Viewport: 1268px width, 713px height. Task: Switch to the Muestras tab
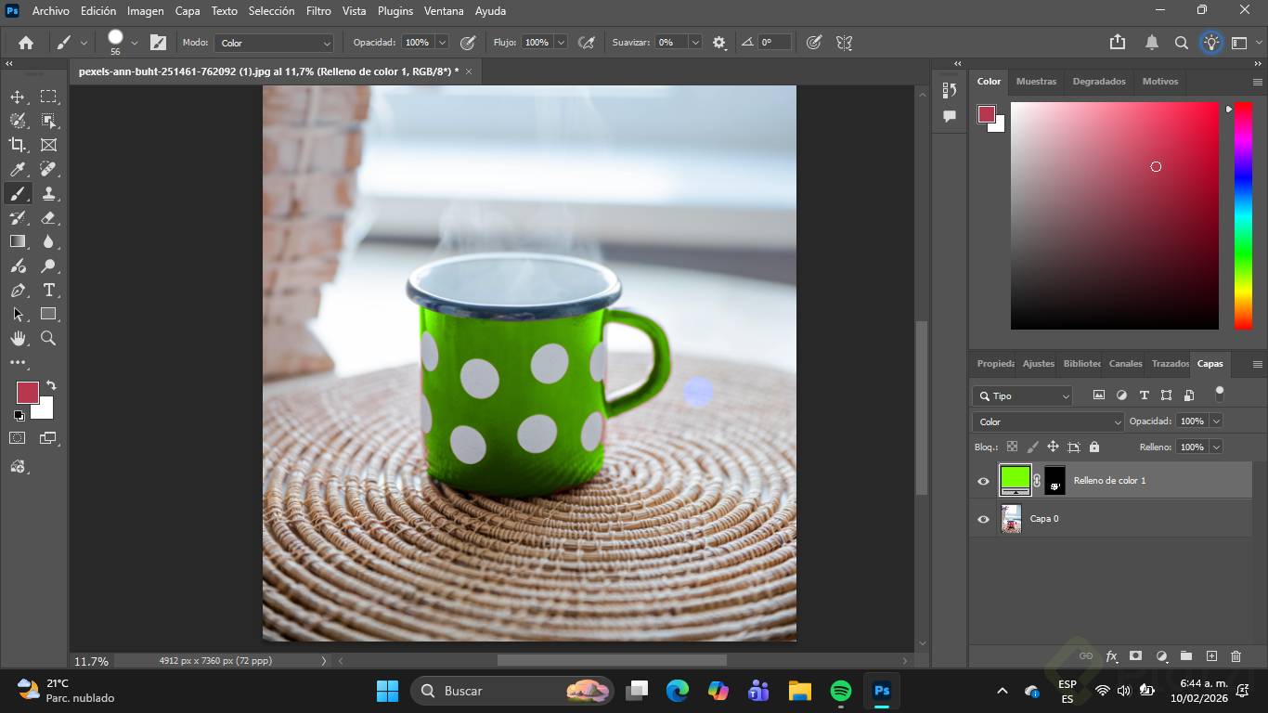click(x=1036, y=82)
